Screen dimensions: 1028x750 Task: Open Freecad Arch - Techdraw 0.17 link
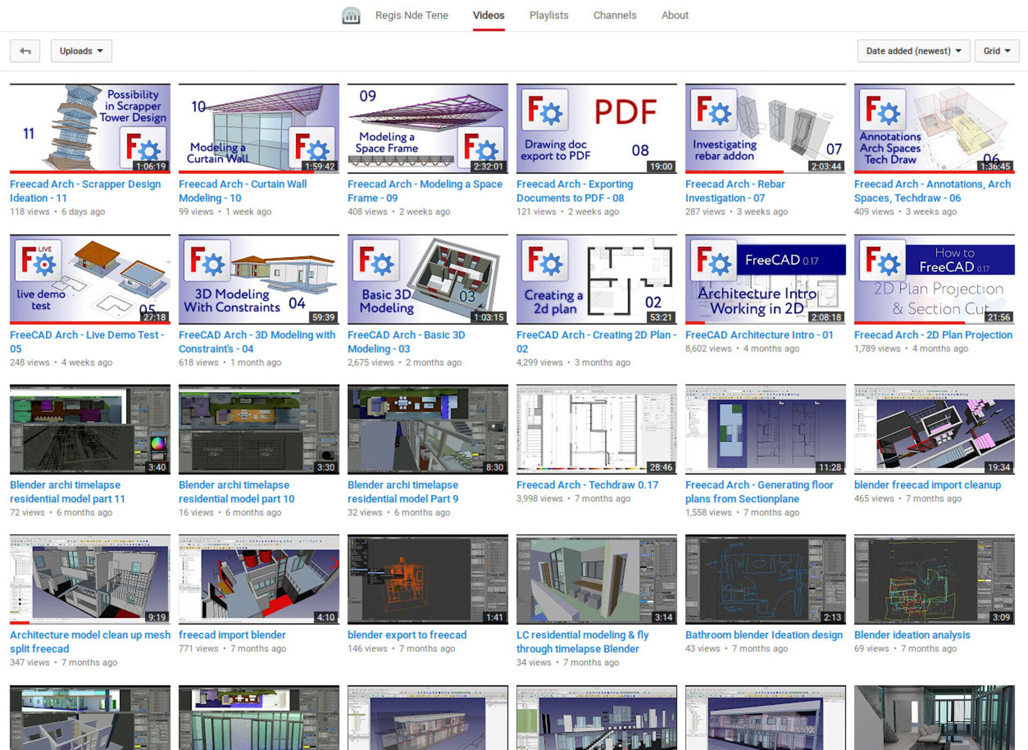coord(587,485)
